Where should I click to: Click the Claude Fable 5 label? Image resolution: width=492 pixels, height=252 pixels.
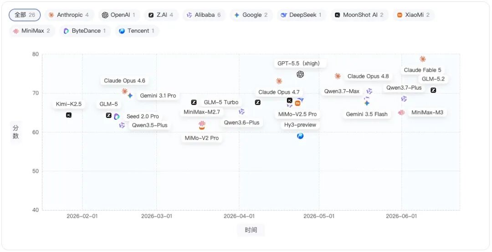(423, 70)
